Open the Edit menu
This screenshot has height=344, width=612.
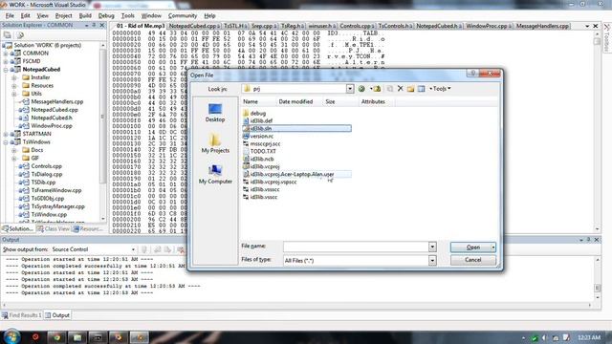[26, 15]
